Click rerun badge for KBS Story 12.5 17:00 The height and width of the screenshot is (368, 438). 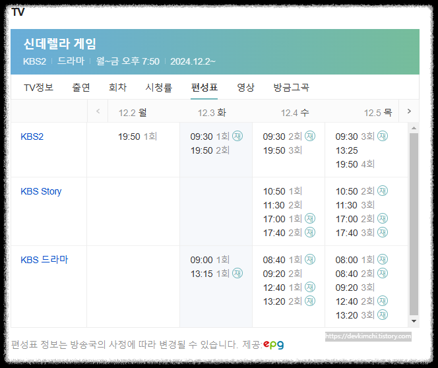(x=383, y=218)
